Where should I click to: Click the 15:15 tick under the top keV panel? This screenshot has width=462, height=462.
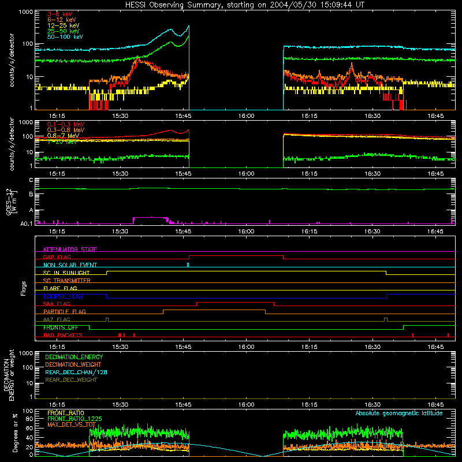[57, 116]
